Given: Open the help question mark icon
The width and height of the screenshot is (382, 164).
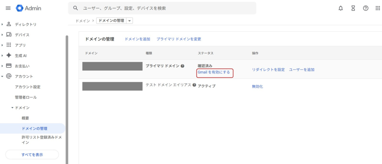Looking at the screenshot, I should (x=366, y=8).
